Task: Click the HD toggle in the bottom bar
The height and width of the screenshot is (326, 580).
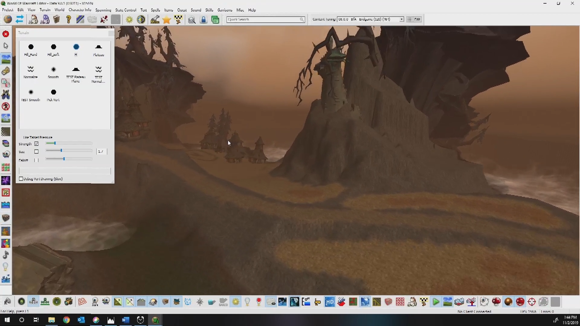Action: (330, 302)
